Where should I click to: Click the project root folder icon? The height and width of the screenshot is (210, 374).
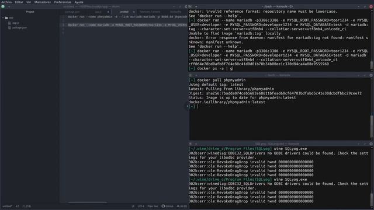coord(6,18)
